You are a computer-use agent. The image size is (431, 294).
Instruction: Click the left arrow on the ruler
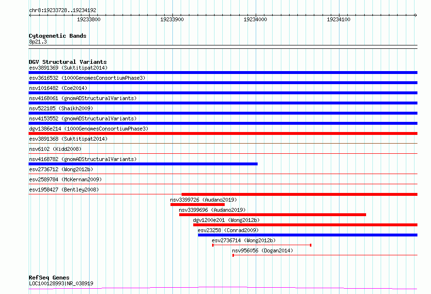tap(30, 15)
